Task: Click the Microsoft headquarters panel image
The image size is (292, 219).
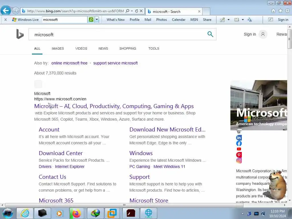Action: point(259,105)
